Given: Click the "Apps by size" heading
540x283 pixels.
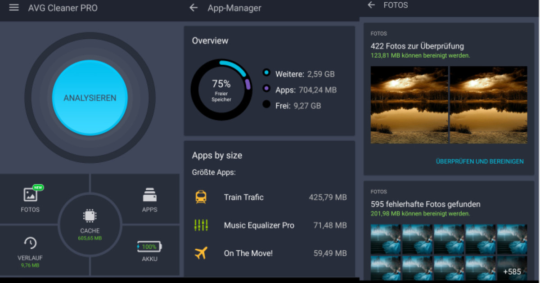Looking at the screenshot, I should tap(217, 156).
